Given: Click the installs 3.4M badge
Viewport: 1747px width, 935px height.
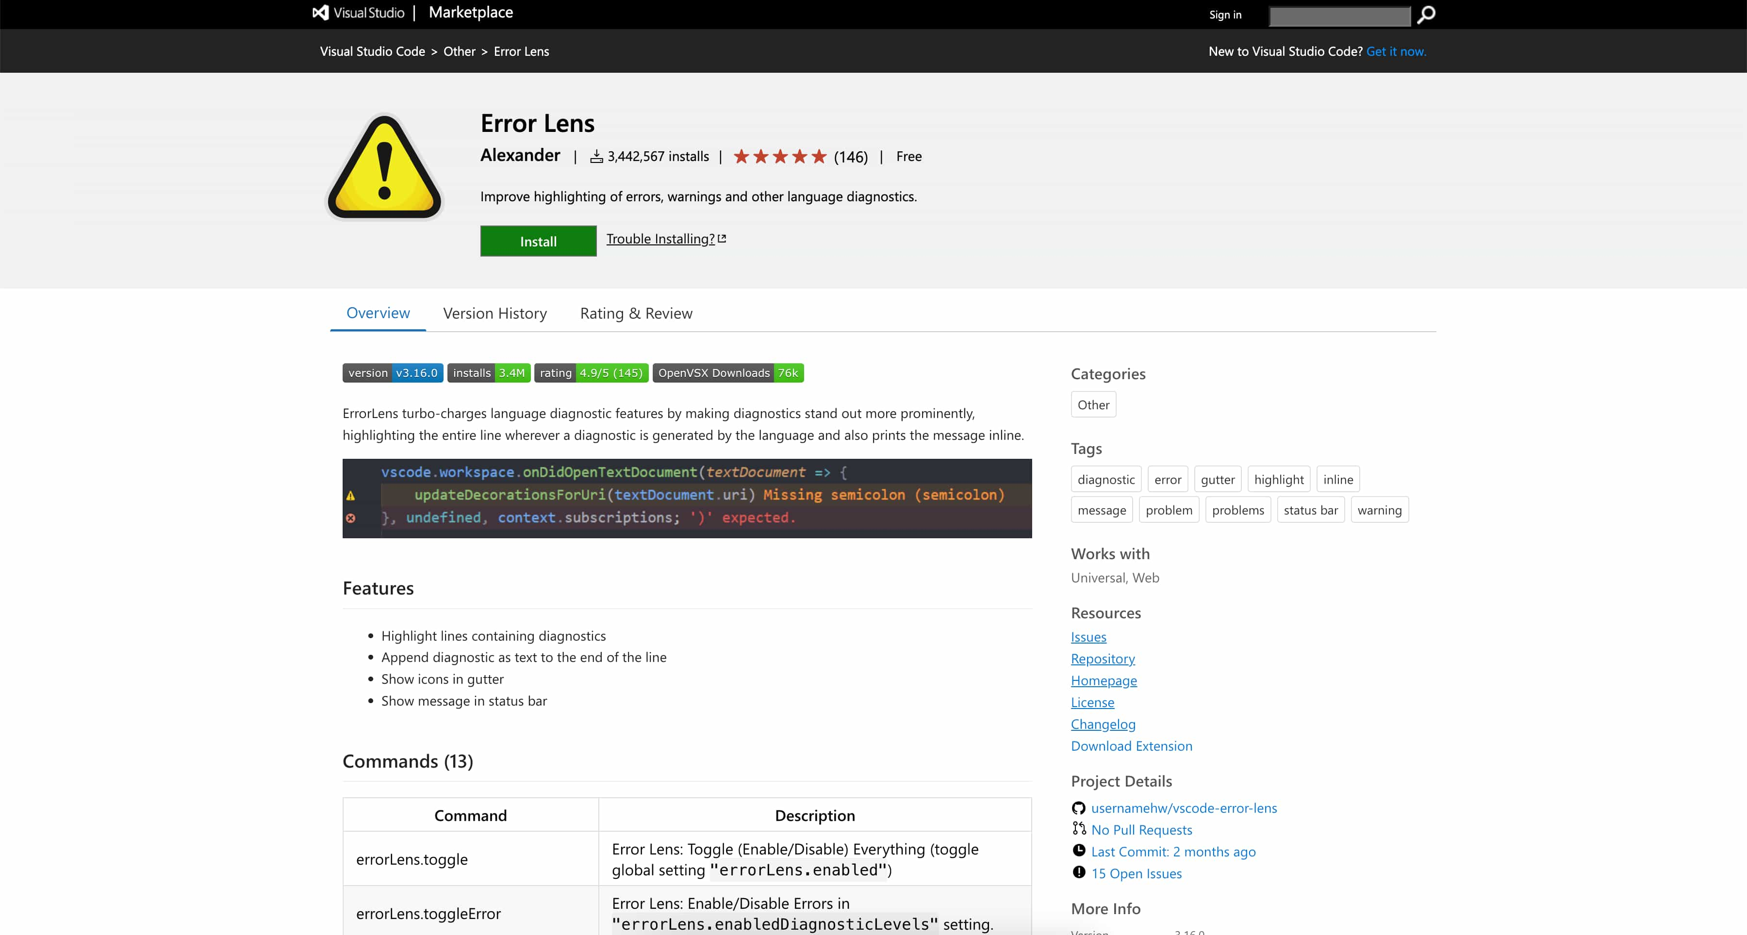Looking at the screenshot, I should (488, 372).
